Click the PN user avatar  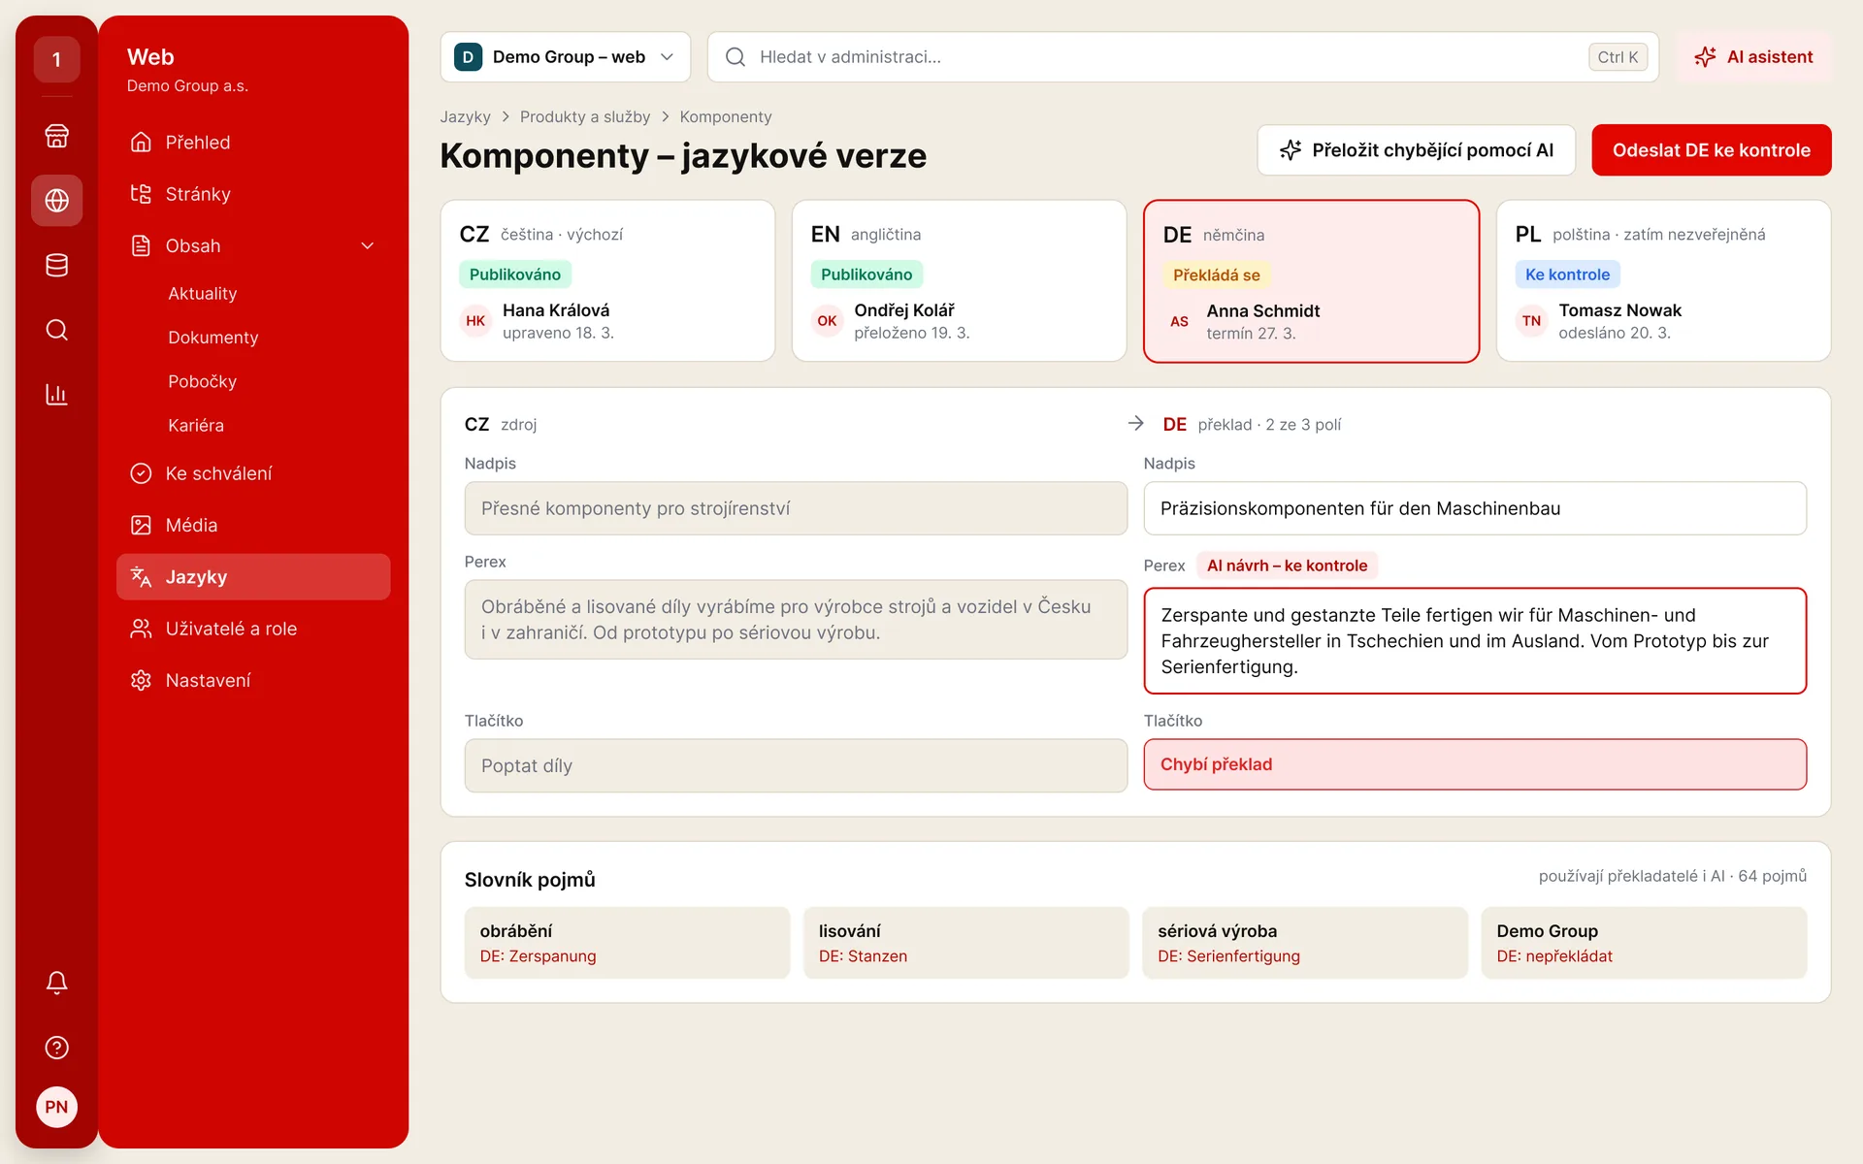(x=56, y=1107)
